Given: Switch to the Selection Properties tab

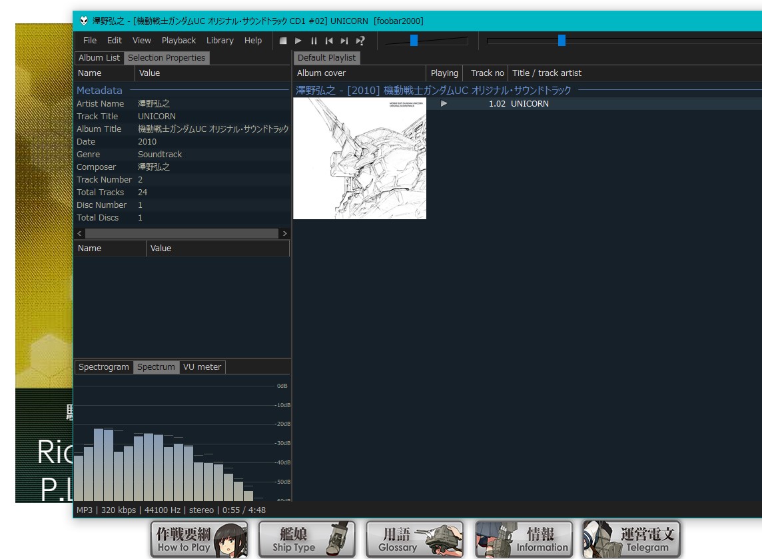Looking at the screenshot, I should point(167,58).
